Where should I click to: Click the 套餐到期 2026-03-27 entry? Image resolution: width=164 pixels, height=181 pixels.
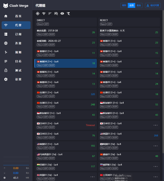click(x=66, y=43)
